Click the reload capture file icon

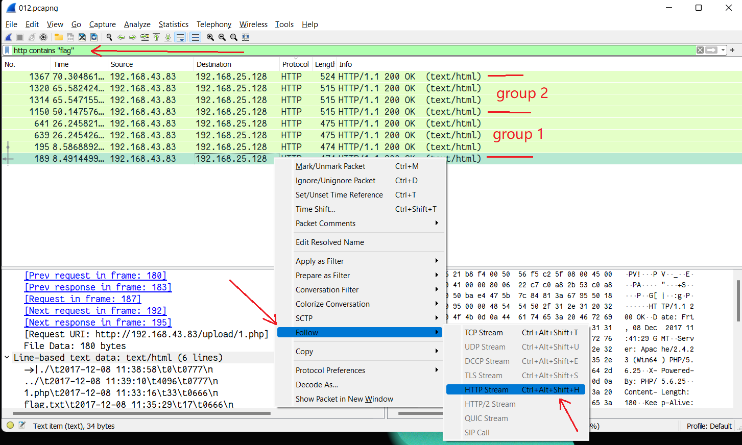click(x=94, y=37)
